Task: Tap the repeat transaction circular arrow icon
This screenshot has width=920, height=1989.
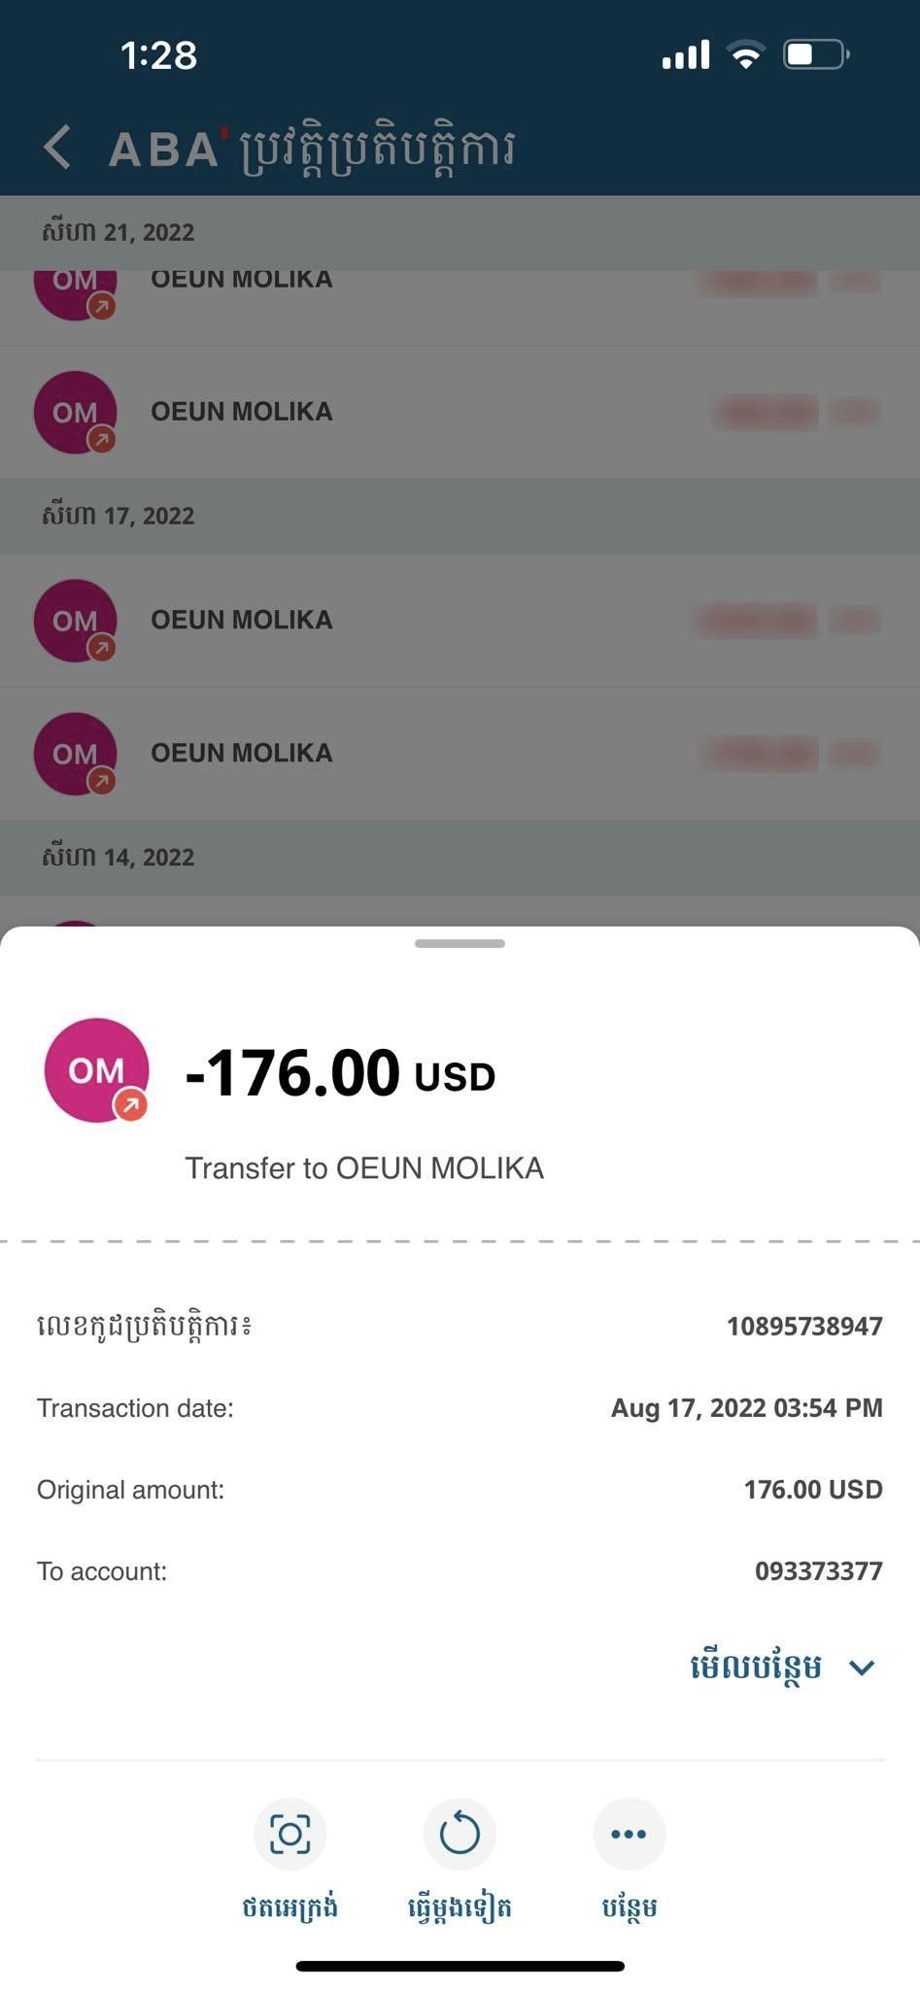Action: [460, 1834]
